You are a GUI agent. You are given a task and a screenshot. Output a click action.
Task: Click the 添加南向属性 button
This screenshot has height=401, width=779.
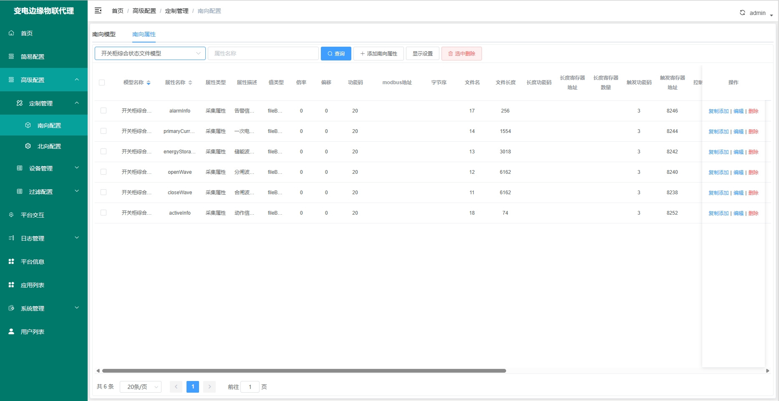tap(378, 54)
